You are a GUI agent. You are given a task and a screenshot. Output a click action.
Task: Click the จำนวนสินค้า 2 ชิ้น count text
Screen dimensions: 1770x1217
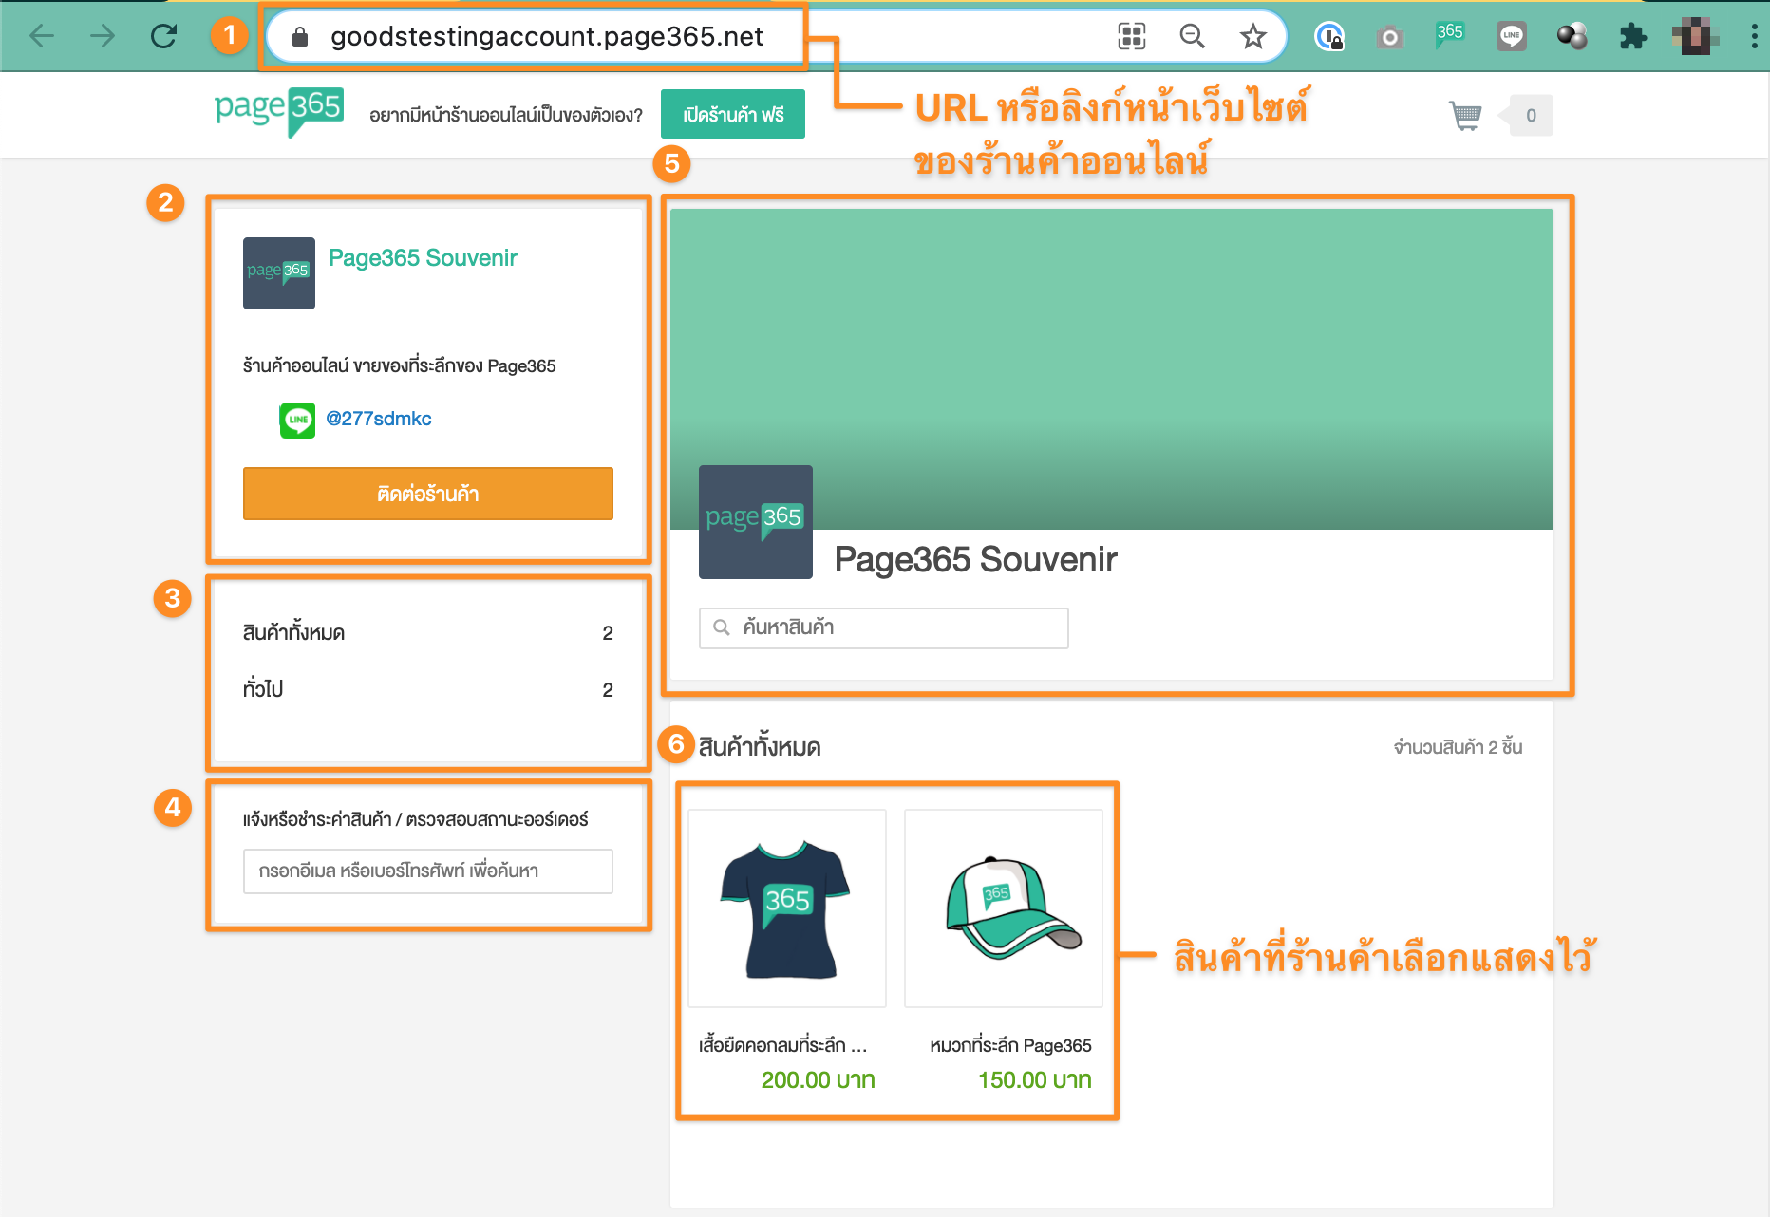1458,747
